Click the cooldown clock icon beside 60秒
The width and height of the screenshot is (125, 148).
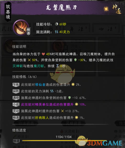click(x=57, y=24)
